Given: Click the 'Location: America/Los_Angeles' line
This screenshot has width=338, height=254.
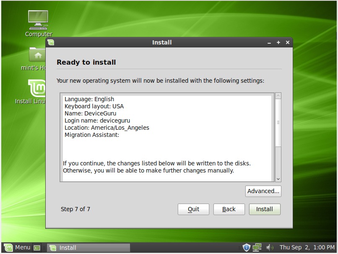Looking at the screenshot, I should tap(107, 128).
